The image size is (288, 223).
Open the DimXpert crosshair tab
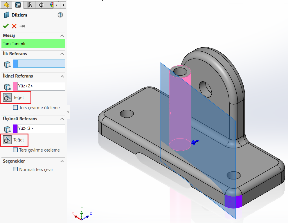pyautogui.click(x=41, y=5)
